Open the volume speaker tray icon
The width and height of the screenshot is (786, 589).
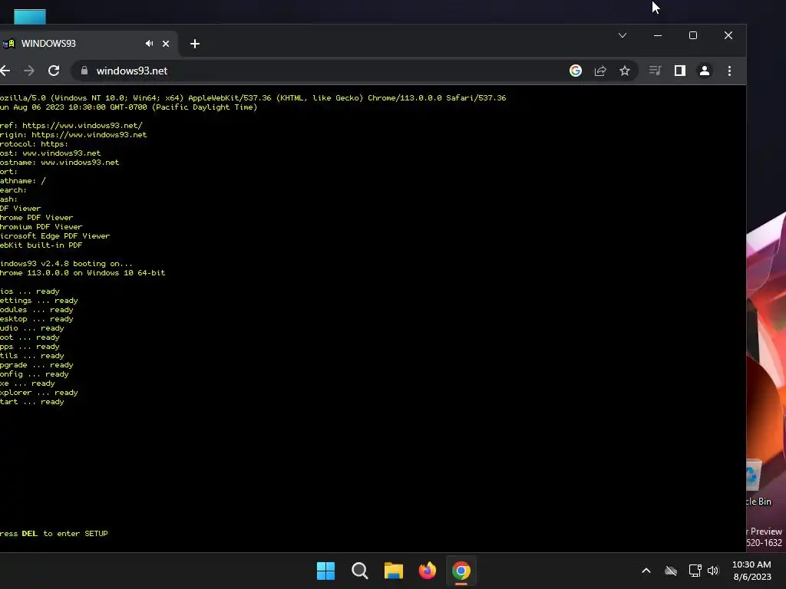[713, 571]
